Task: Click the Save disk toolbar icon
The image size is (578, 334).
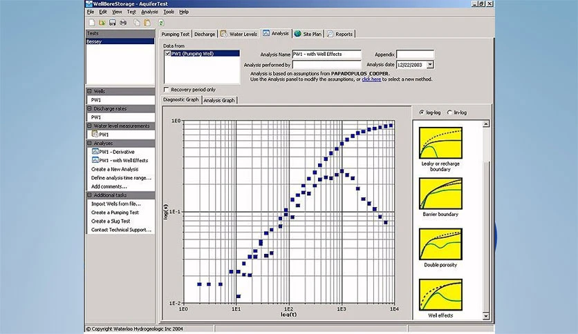Action: pyautogui.click(x=113, y=23)
